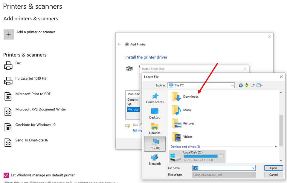
Task: Select HP in the Manufacturer list
Action: [129, 104]
